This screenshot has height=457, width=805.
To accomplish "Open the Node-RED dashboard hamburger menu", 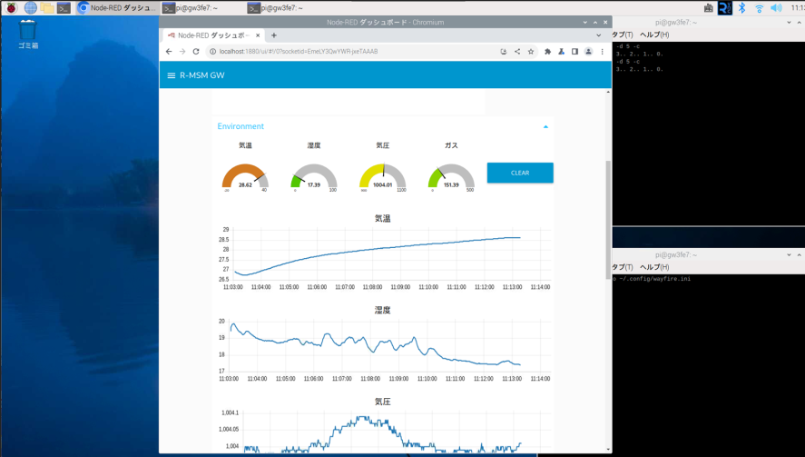I will coord(171,75).
